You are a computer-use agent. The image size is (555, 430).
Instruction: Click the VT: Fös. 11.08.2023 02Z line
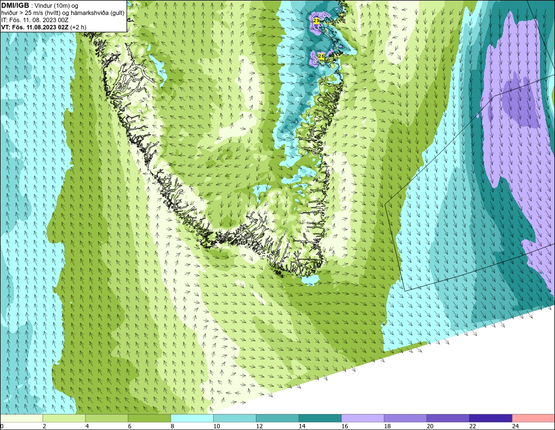pyautogui.click(x=43, y=27)
